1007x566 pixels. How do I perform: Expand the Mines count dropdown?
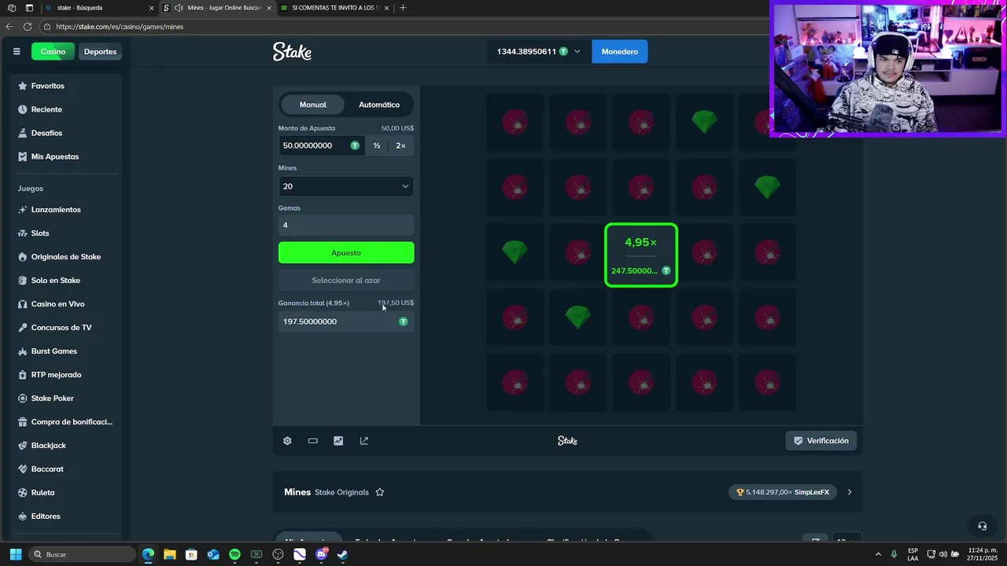pos(346,186)
